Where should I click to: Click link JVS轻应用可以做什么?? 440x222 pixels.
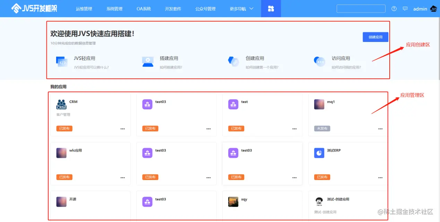pos(91,67)
